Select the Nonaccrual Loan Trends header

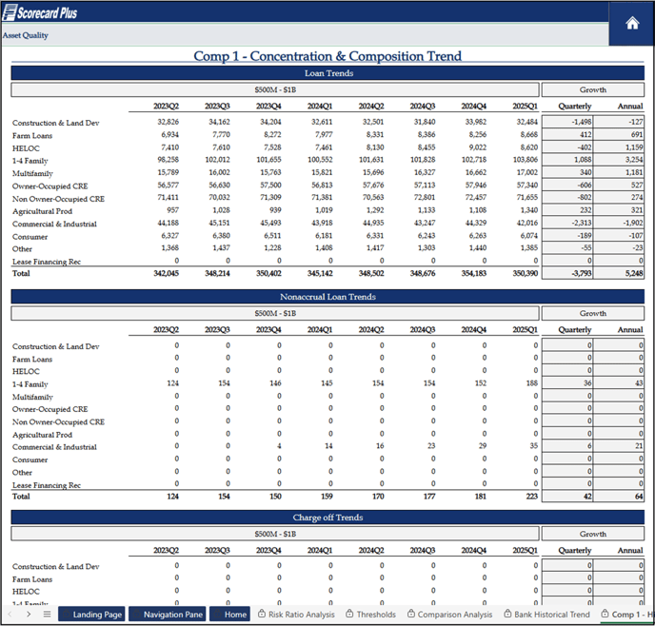[x=327, y=297]
